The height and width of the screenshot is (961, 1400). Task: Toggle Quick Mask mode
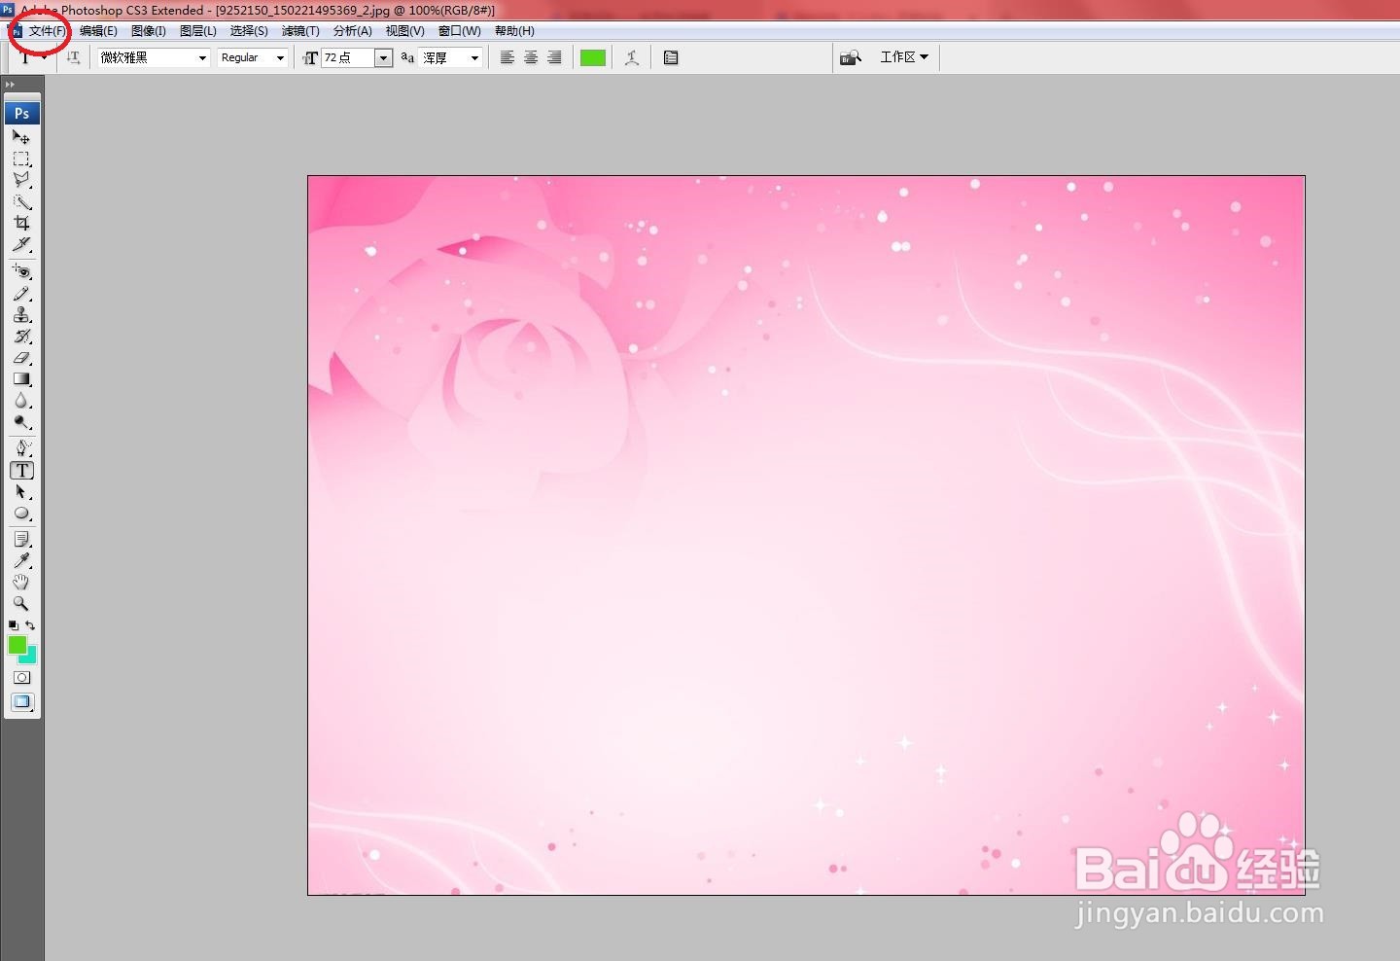21,677
